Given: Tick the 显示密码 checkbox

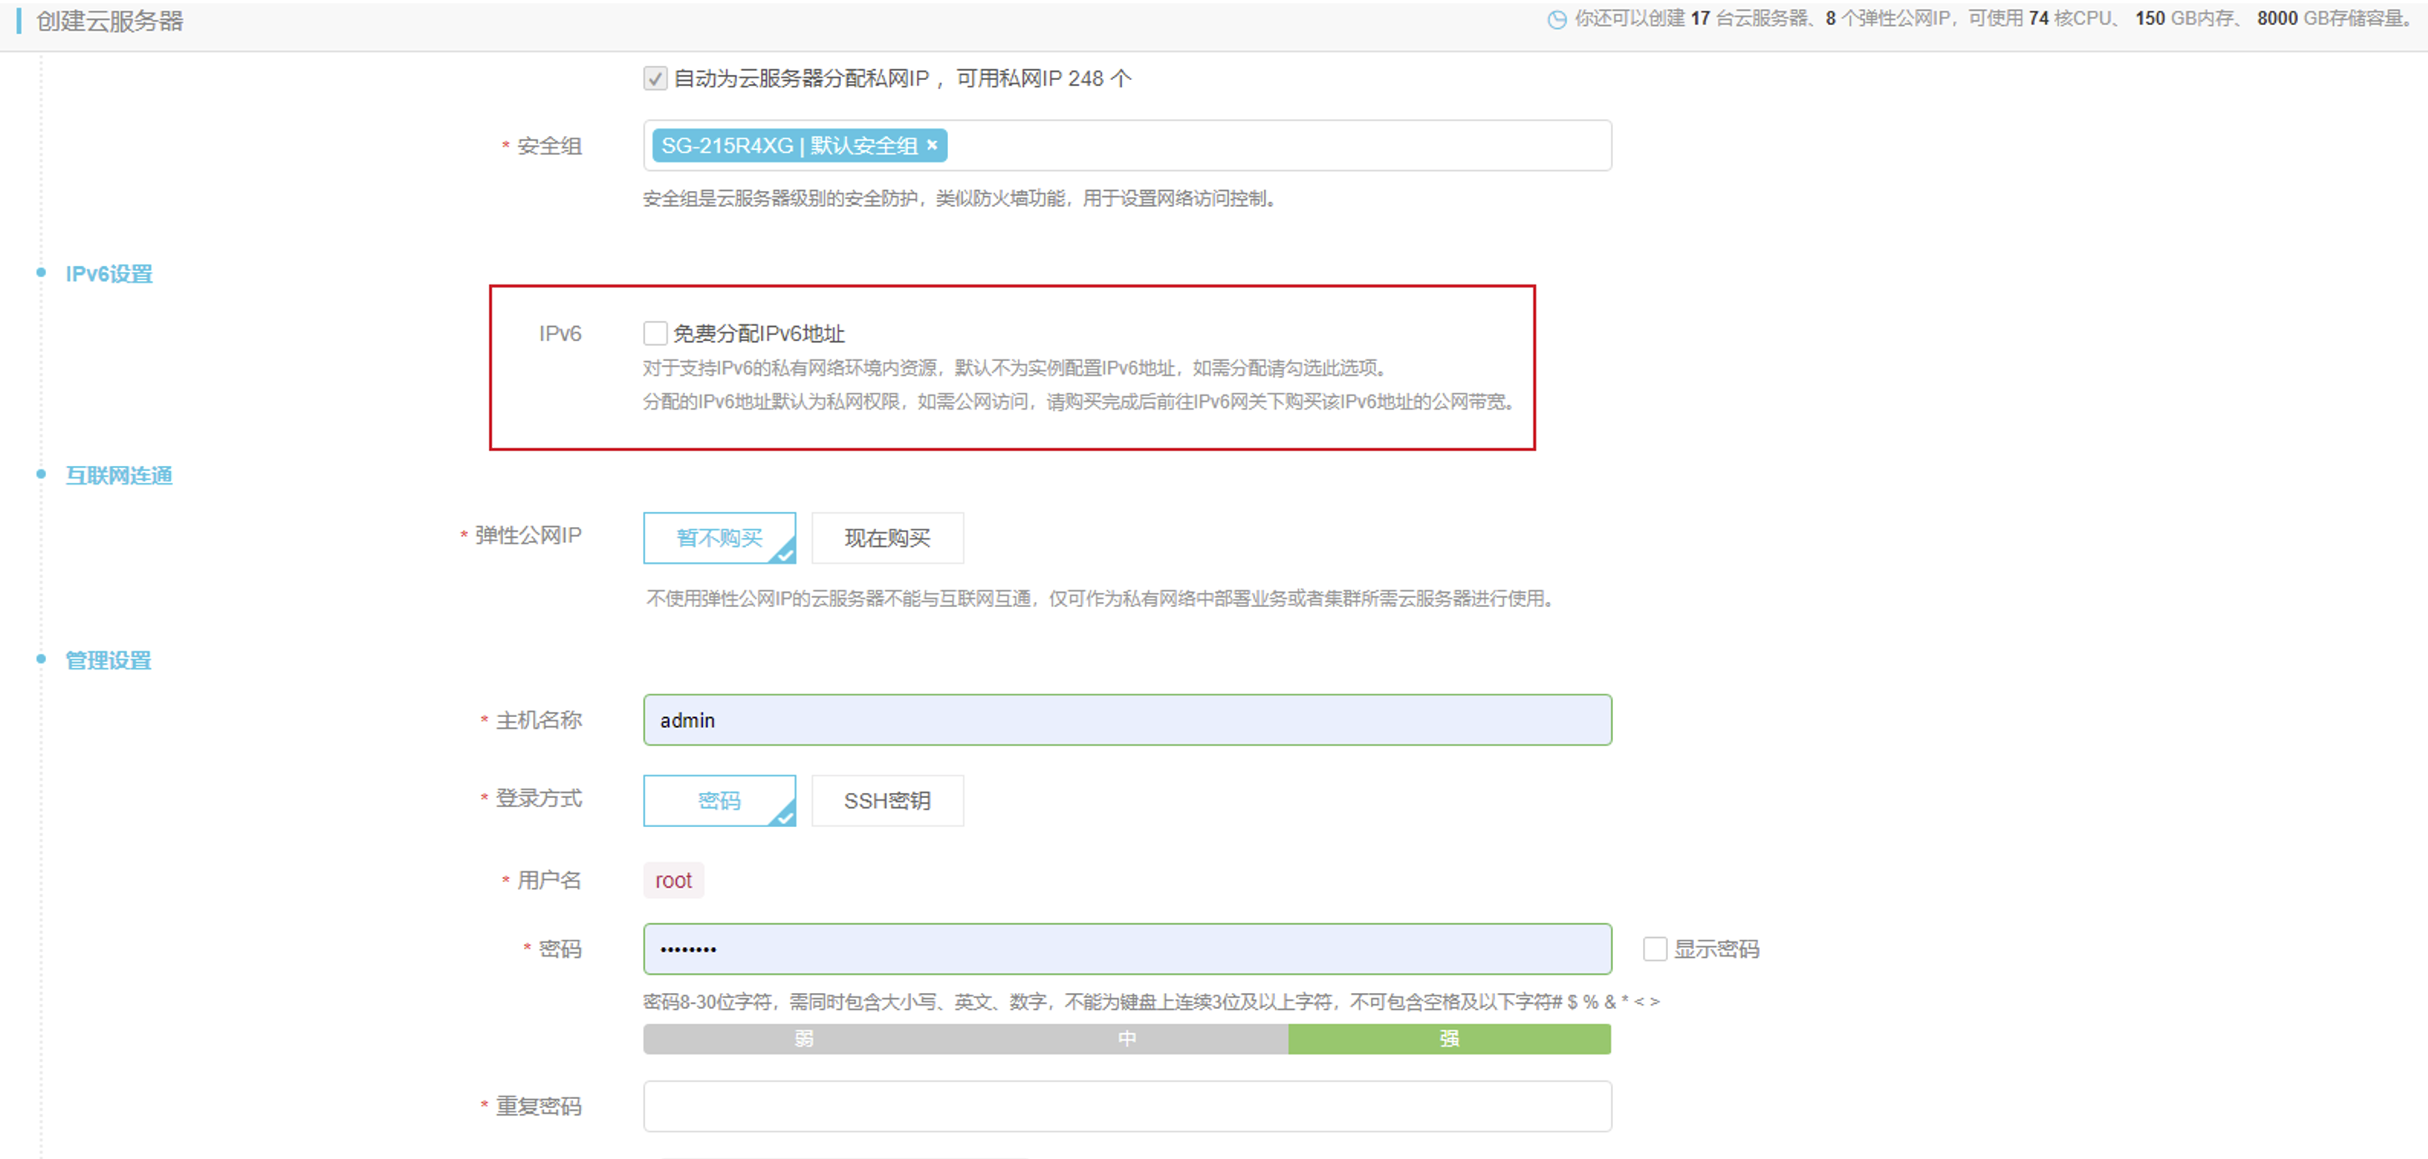Looking at the screenshot, I should click(x=1655, y=949).
